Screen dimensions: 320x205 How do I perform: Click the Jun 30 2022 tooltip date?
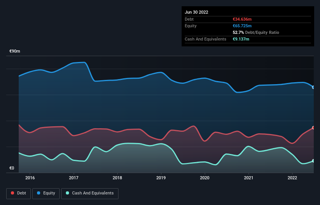[196, 12]
